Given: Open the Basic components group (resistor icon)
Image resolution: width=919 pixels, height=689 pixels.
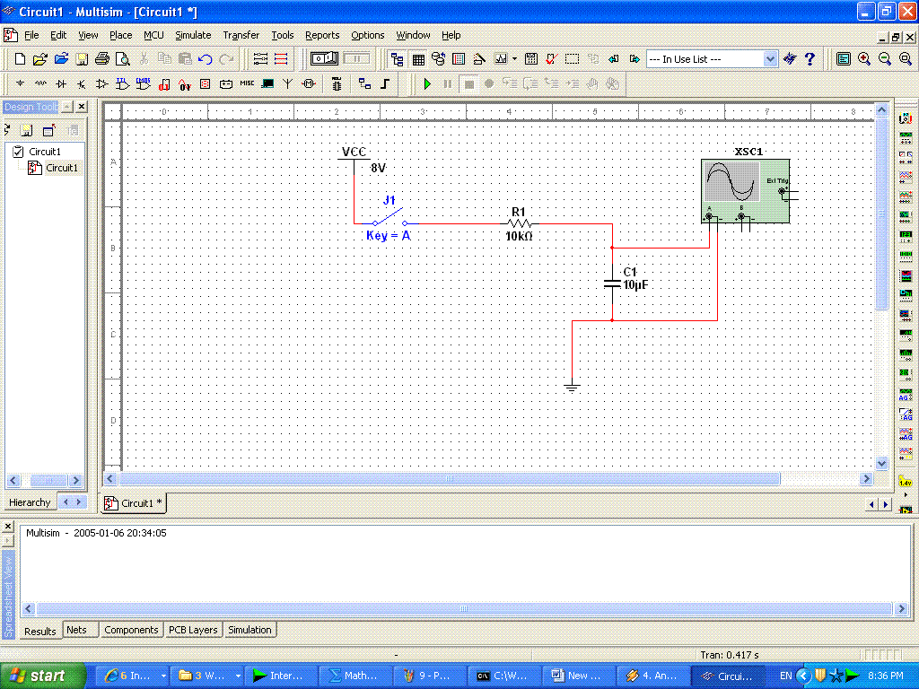Looking at the screenshot, I should coord(40,83).
